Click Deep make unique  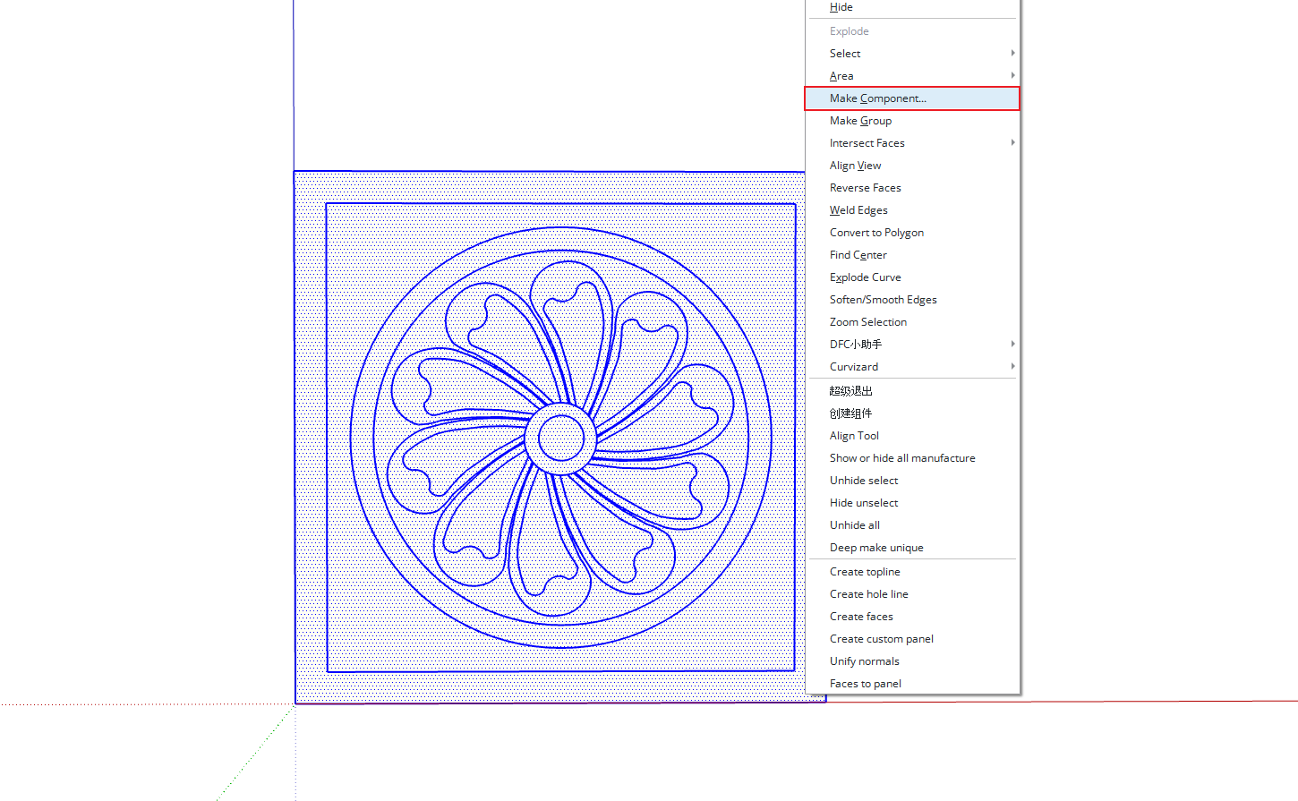point(876,548)
